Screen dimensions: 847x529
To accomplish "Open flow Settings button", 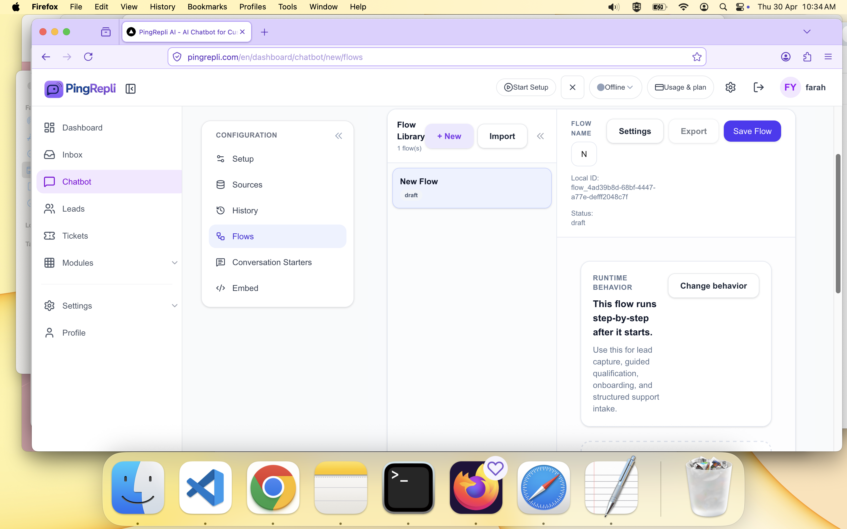I will [x=635, y=131].
